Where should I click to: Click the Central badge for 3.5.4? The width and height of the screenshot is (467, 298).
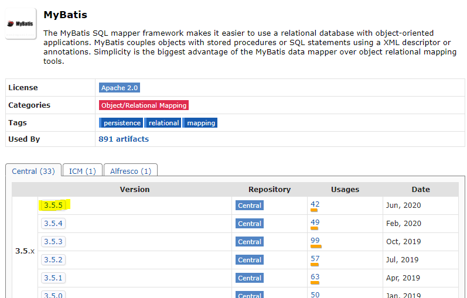pyautogui.click(x=250, y=224)
